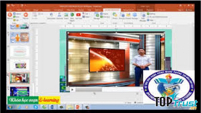201x113 pixels.
Task: Select the slide thumbnail with orange arrow shapes
Action: tap(20, 37)
